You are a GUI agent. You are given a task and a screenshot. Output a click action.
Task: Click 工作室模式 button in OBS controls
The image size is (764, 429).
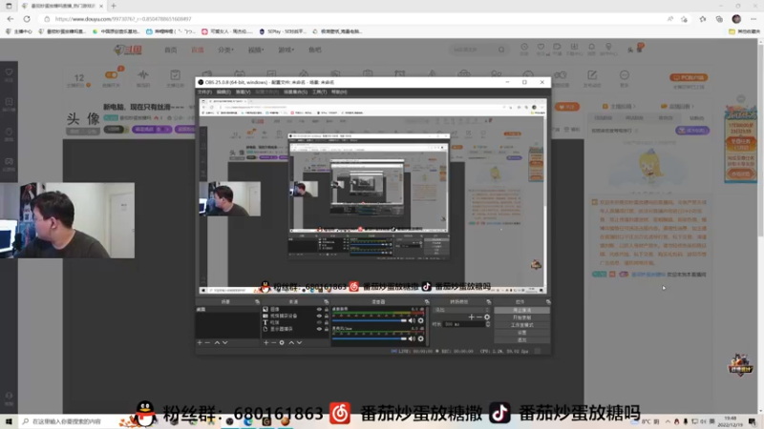coord(521,325)
